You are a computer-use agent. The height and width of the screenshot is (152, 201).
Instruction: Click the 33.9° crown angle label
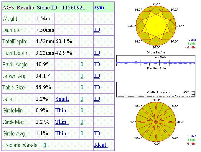pyautogui.click(x=132, y=26)
